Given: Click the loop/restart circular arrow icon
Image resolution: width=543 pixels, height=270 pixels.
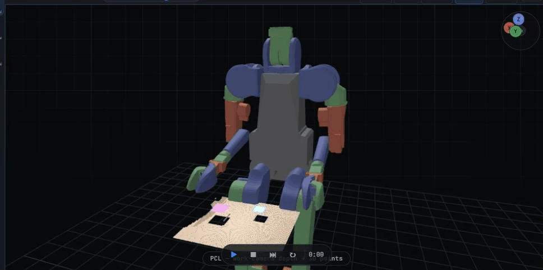Looking at the screenshot, I should coord(293,255).
